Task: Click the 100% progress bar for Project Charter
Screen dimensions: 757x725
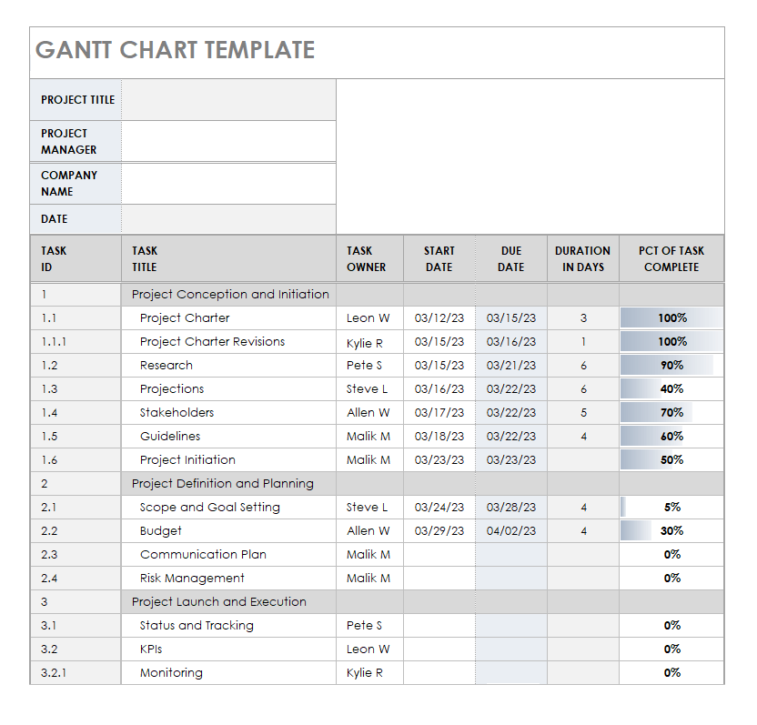Action: [671, 318]
